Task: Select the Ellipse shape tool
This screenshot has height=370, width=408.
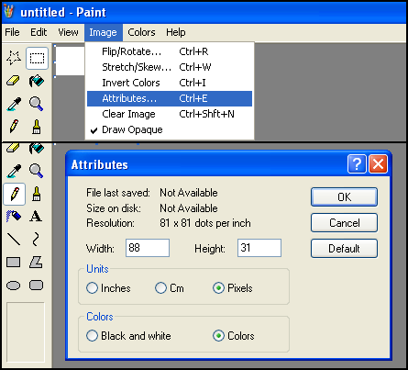Action: [x=14, y=286]
